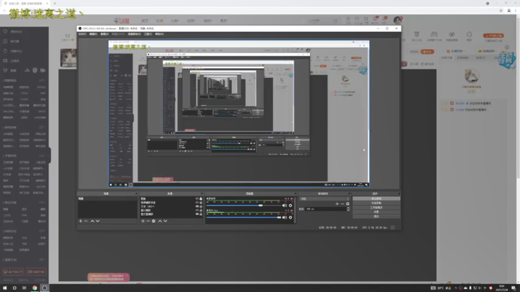Move source down in the Sources panel
Image resolution: width=520 pixels, height=292 pixels.
[165, 221]
